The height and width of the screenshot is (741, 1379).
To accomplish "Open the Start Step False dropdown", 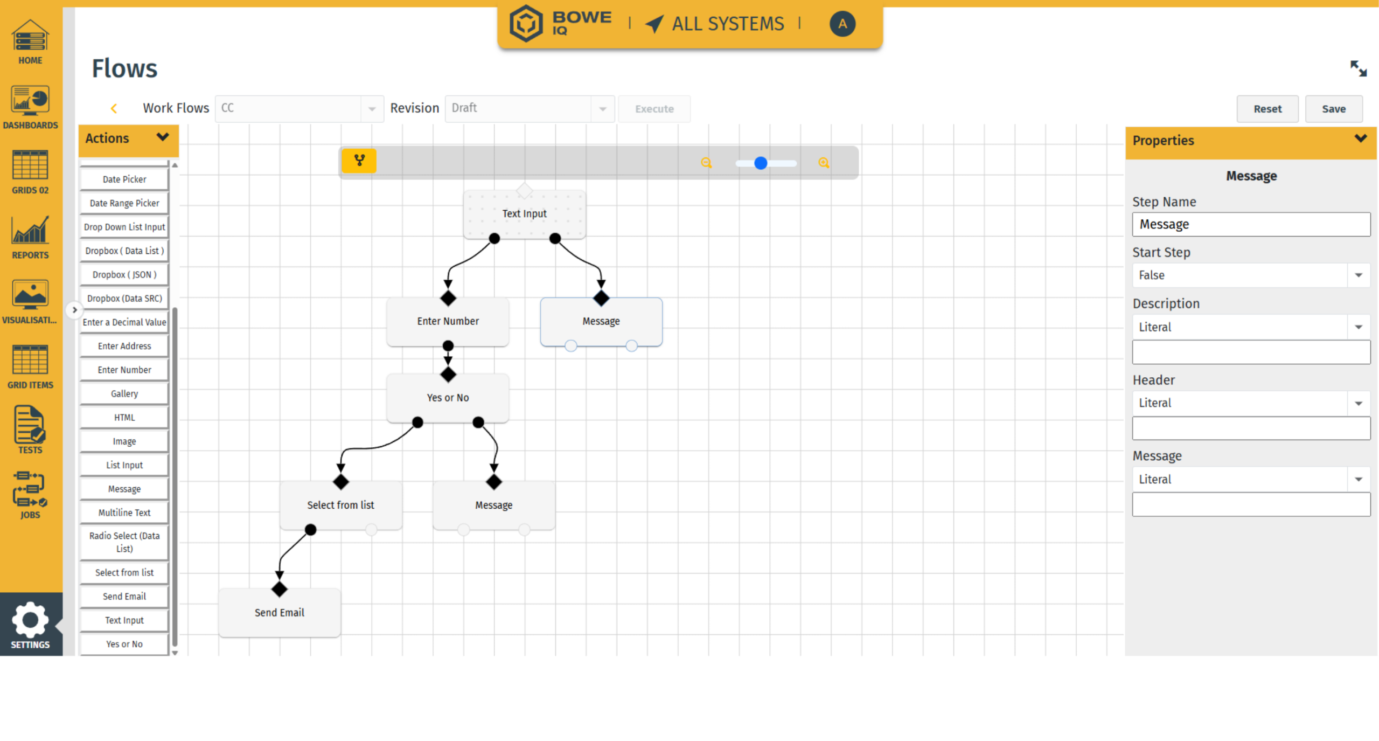I will [x=1359, y=275].
